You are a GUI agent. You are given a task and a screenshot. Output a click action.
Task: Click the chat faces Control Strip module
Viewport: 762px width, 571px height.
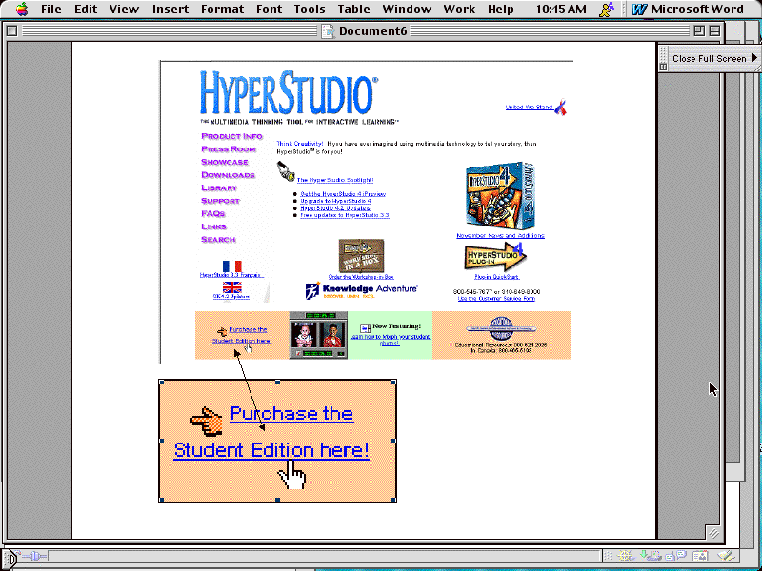[x=675, y=556]
